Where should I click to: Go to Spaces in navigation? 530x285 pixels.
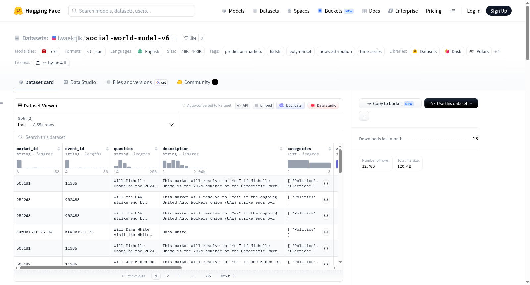pos(298,11)
